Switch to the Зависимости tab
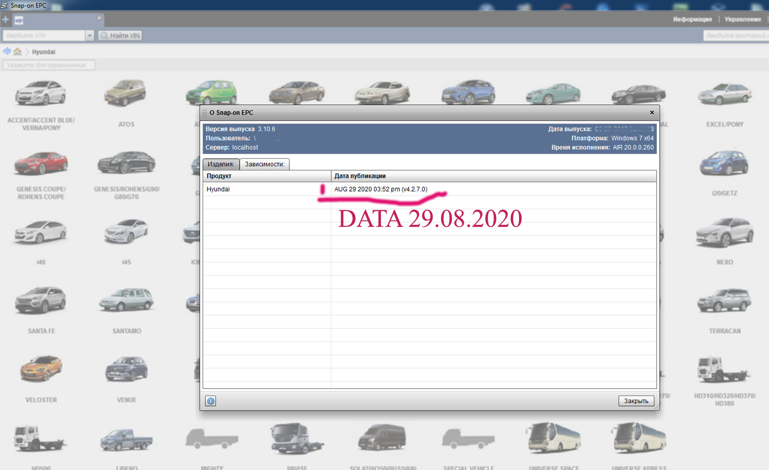 point(264,164)
